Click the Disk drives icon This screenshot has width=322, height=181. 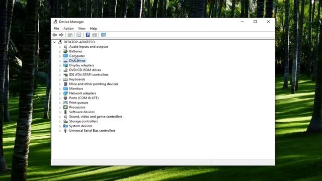pyautogui.click(x=65, y=61)
